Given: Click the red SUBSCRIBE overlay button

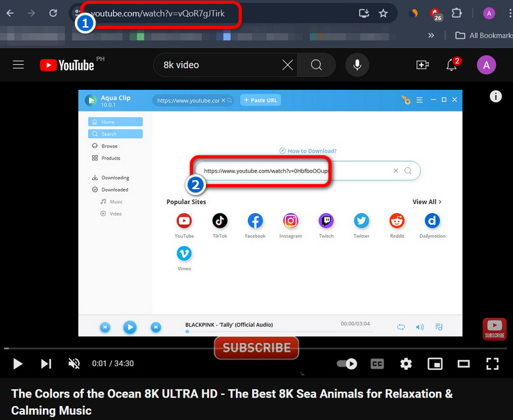Looking at the screenshot, I should point(256,348).
